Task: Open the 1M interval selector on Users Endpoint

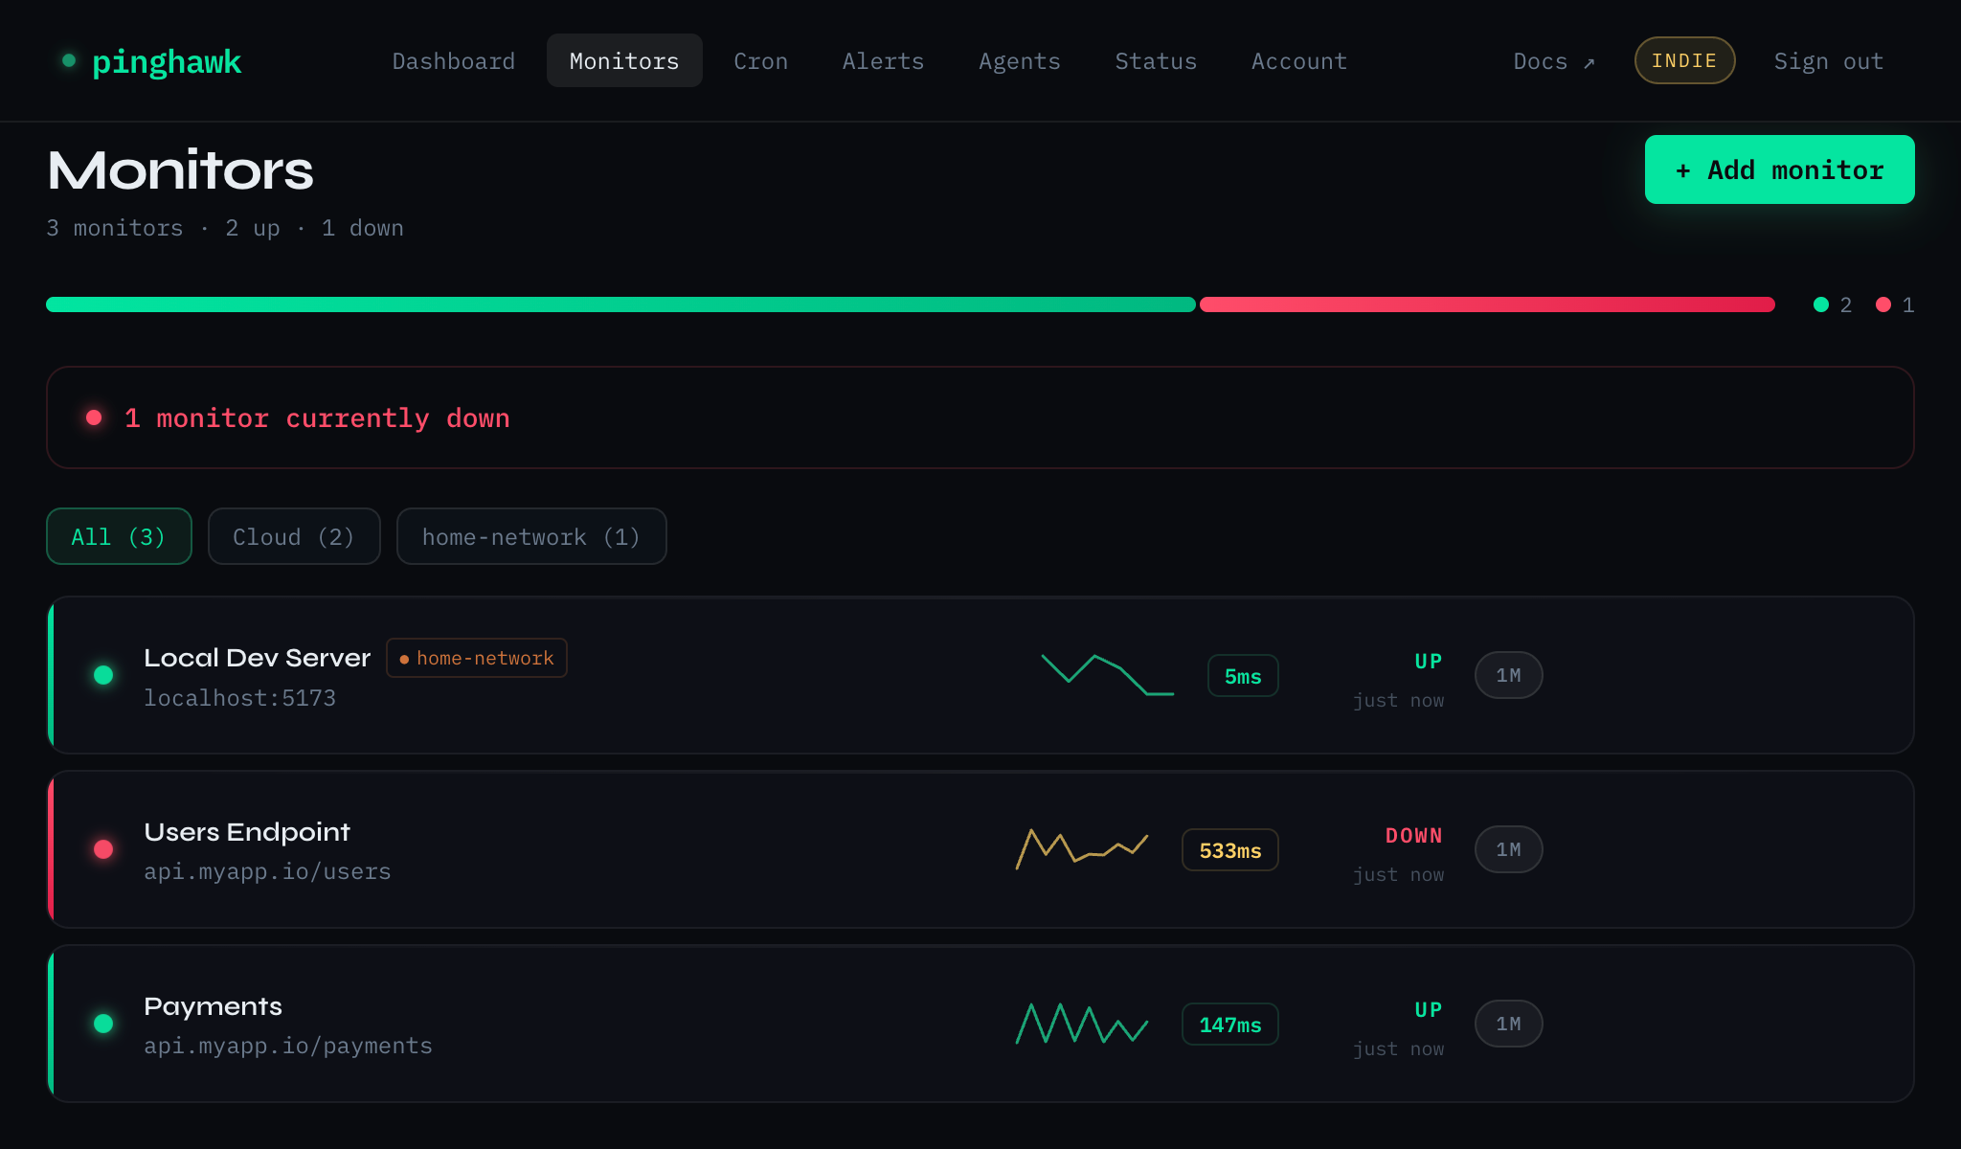Action: click(1508, 849)
